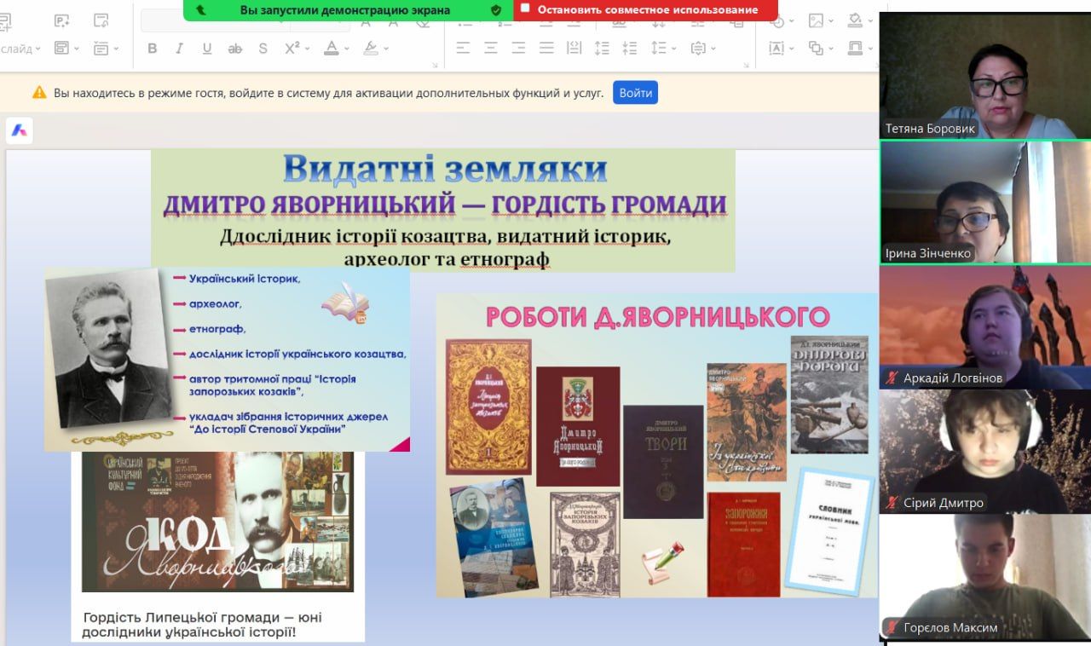This screenshot has width=1091, height=646.
Task: Click the new slide dropdown labeled слайд
Action: pos(20,49)
